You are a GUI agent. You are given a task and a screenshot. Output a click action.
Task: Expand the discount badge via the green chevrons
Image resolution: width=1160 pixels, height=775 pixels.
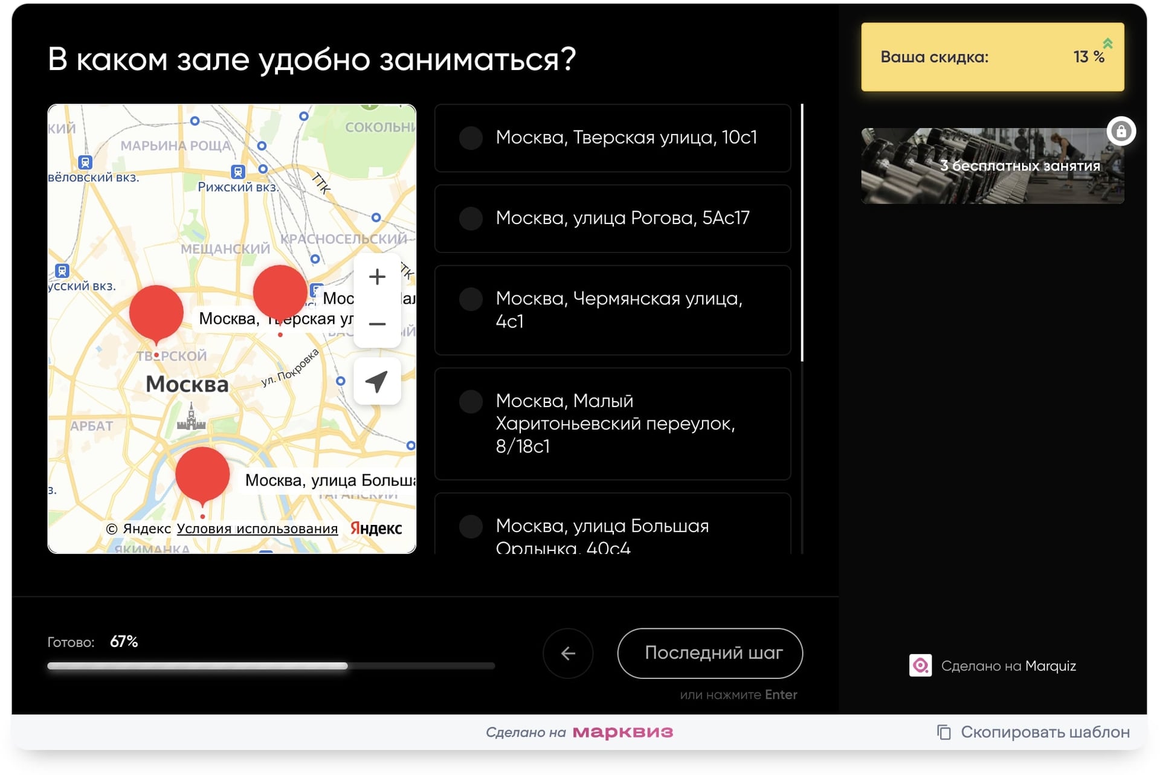click(1107, 42)
